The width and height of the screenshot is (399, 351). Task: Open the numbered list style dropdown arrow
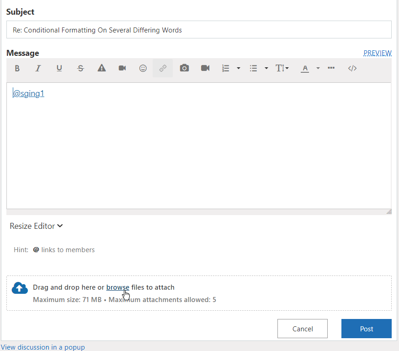click(239, 68)
